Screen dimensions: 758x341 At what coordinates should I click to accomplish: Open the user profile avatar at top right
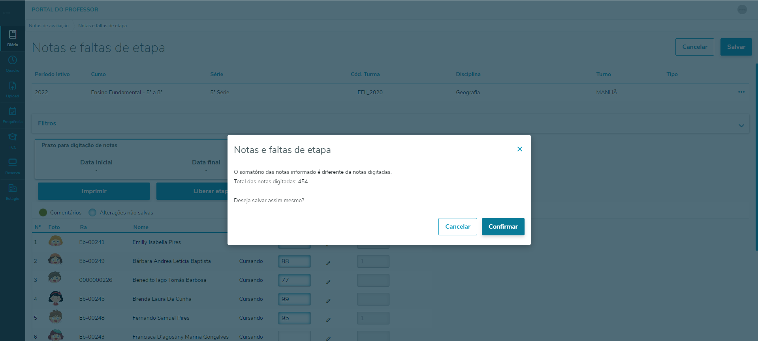[742, 9]
